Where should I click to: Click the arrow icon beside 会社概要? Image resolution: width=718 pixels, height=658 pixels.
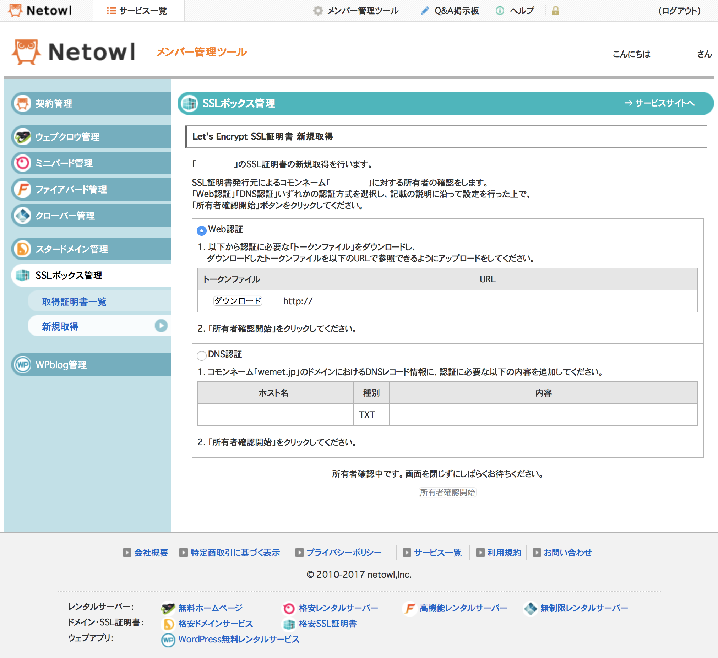[127, 553]
